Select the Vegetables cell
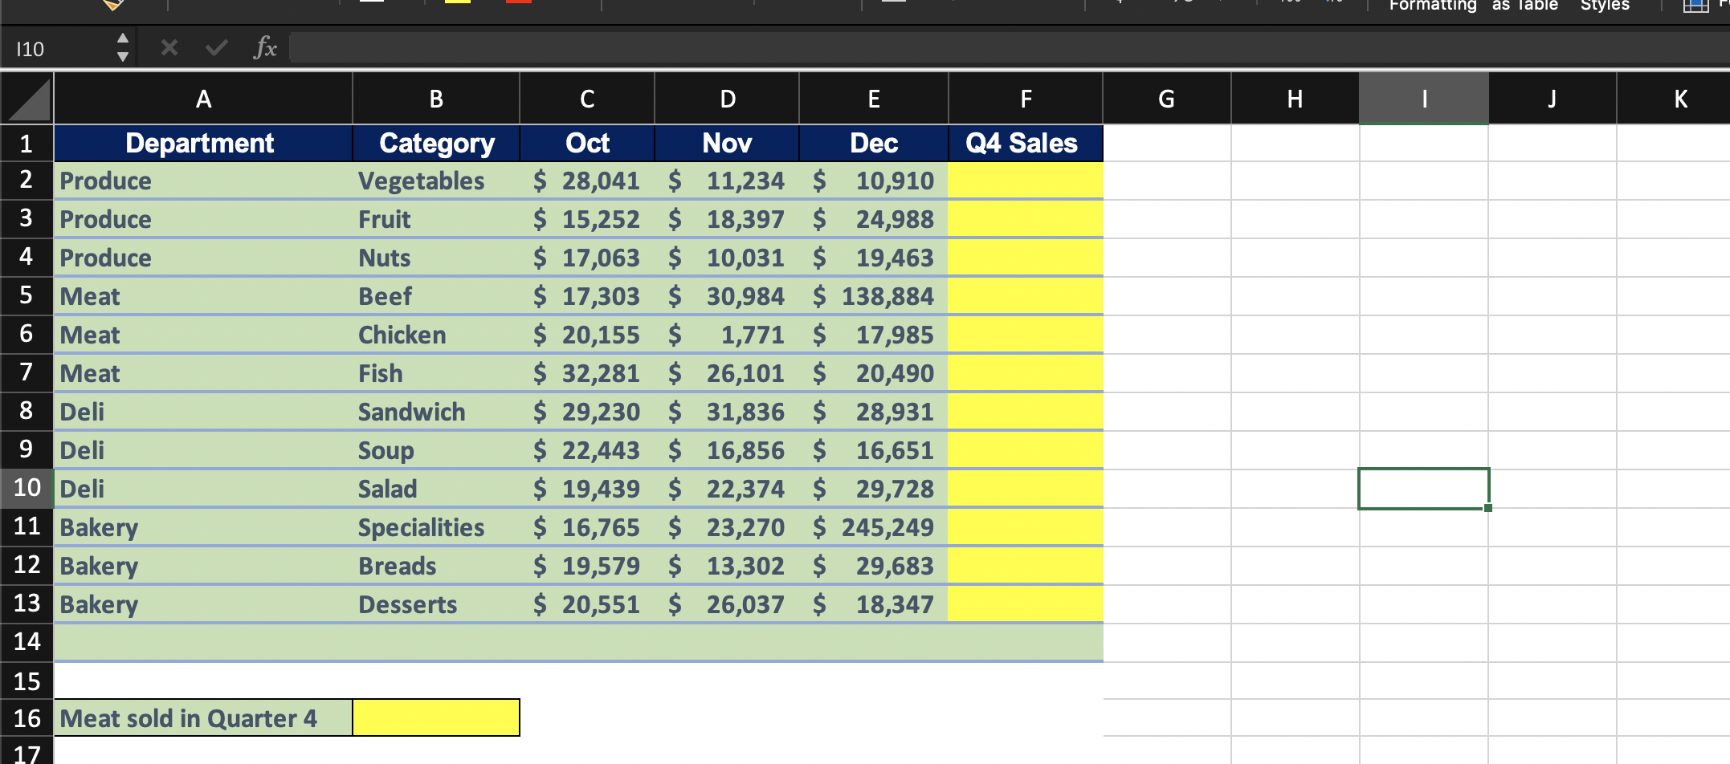Viewport: 1730px width, 764px height. pos(436,181)
